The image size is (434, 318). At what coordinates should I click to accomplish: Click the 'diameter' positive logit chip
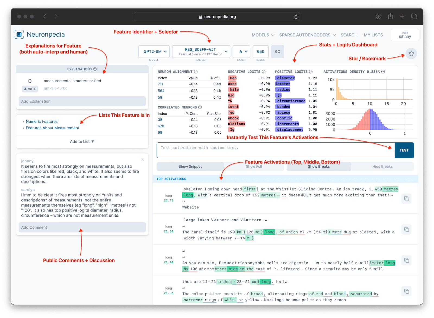[x=285, y=78]
